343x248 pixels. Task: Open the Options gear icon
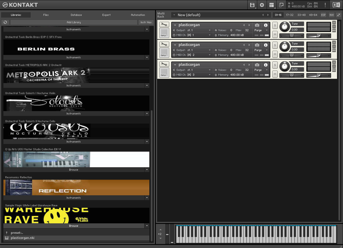coord(262,5)
